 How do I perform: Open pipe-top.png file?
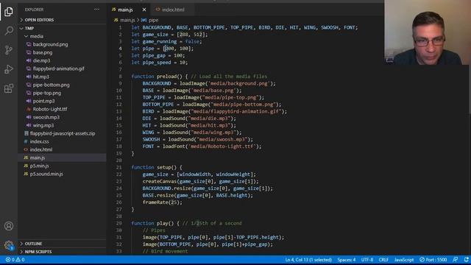coord(47,93)
